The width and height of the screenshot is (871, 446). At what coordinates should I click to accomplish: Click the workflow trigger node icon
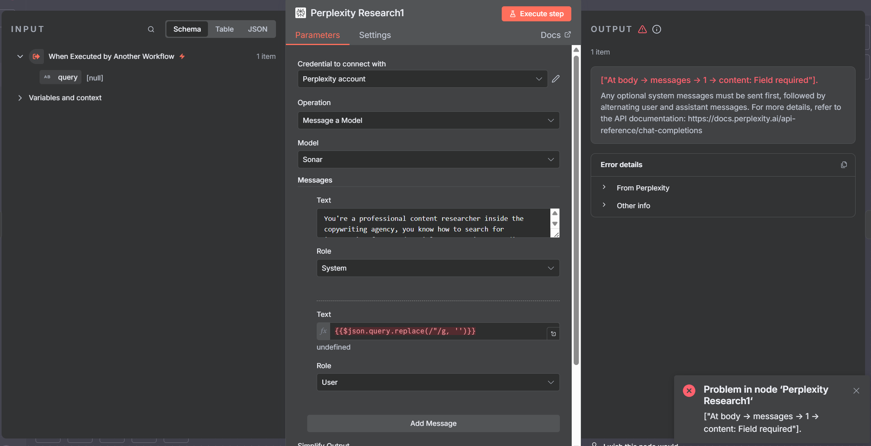[x=36, y=56]
